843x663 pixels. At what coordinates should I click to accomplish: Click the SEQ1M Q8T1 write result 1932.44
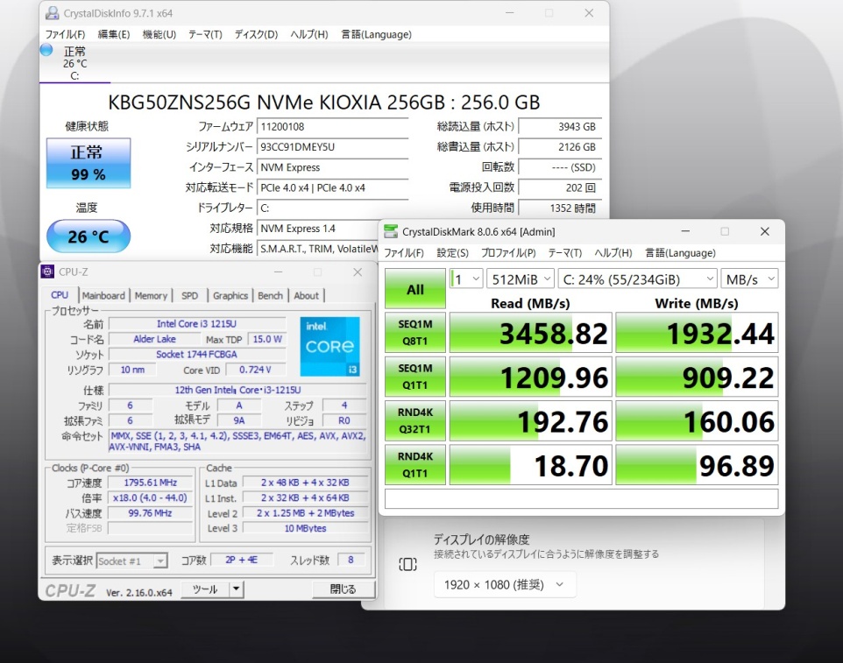point(697,333)
